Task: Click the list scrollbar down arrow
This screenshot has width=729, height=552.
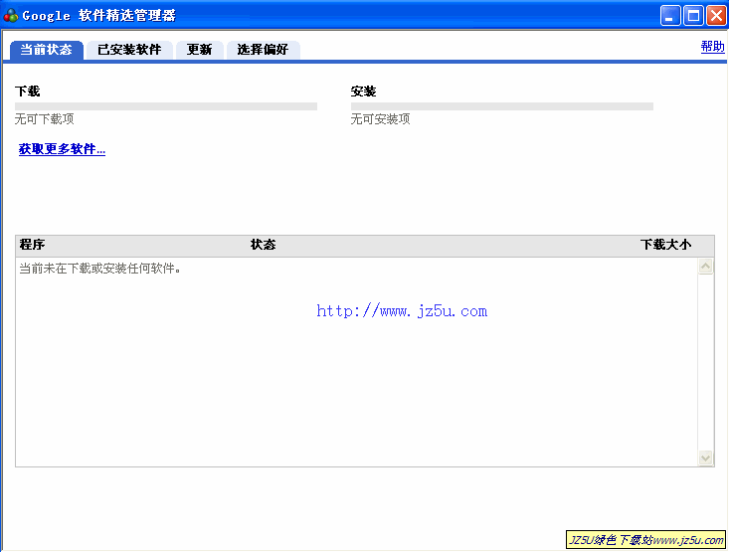Action: point(705,459)
